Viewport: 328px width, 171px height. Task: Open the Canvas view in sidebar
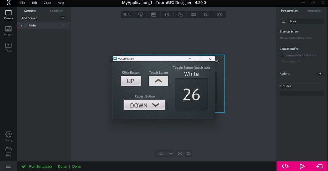pyautogui.click(x=8, y=15)
